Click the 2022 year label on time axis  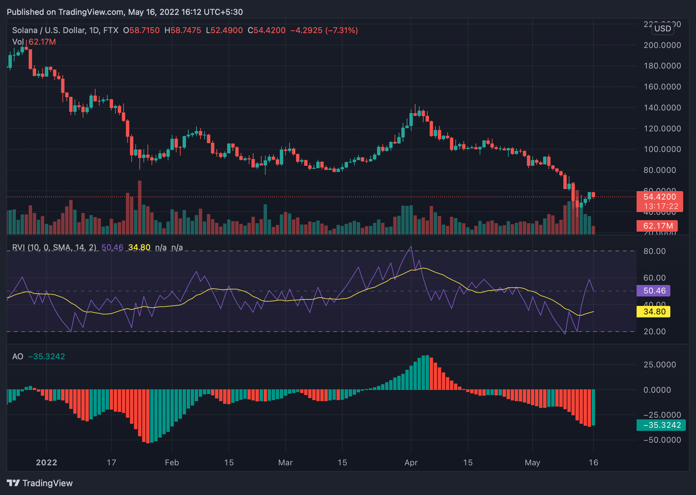coord(47,463)
